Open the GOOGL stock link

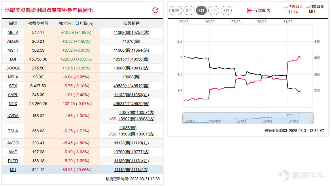coord(13,68)
